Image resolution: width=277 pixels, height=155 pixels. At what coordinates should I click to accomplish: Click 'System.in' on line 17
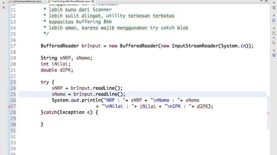[x=233, y=46]
